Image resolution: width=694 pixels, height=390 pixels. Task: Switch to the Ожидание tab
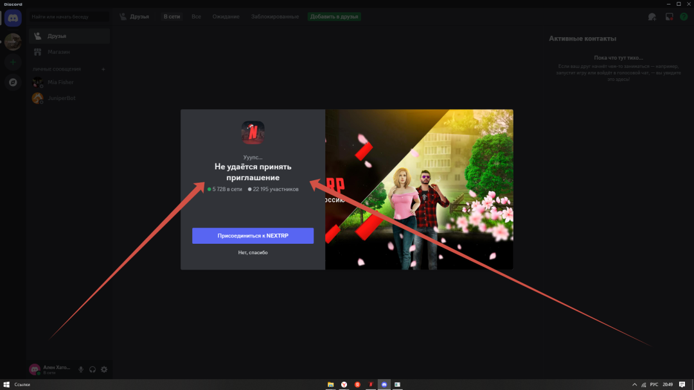coord(226,17)
